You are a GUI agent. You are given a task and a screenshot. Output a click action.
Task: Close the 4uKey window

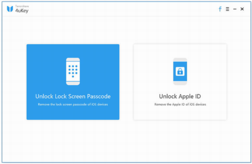click(242, 9)
